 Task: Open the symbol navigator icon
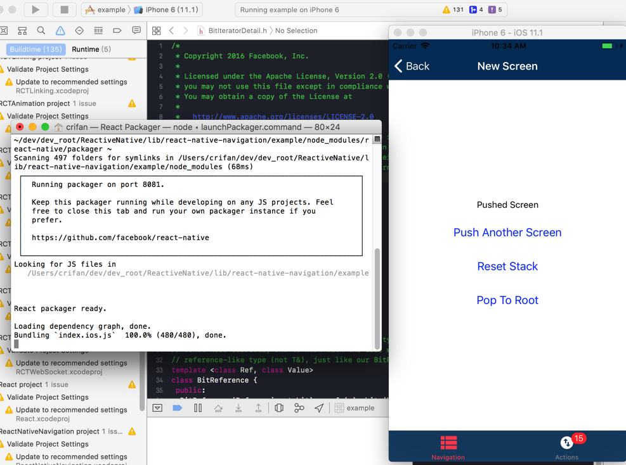(22, 30)
